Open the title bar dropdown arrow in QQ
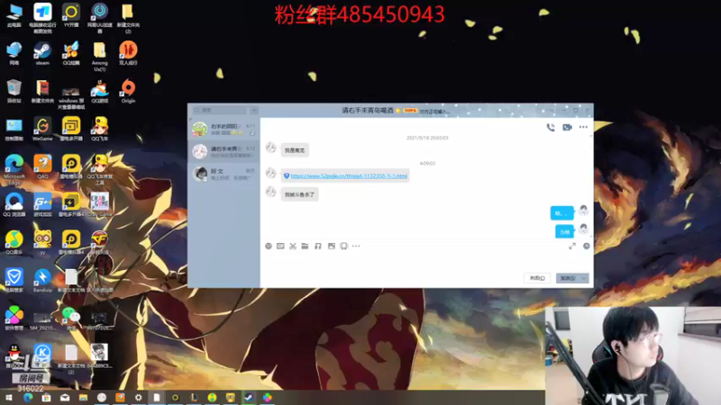This screenshot has width=721, height=405. pyautogui.click(x=552, y=110)
